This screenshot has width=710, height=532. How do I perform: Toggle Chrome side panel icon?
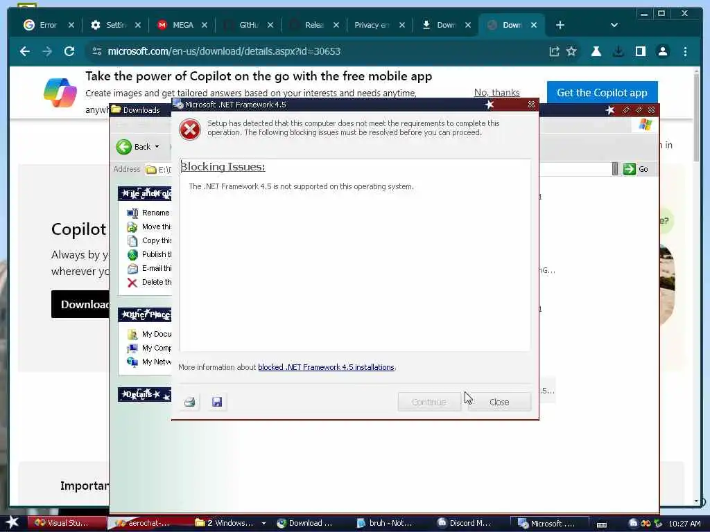pos(640,51)
